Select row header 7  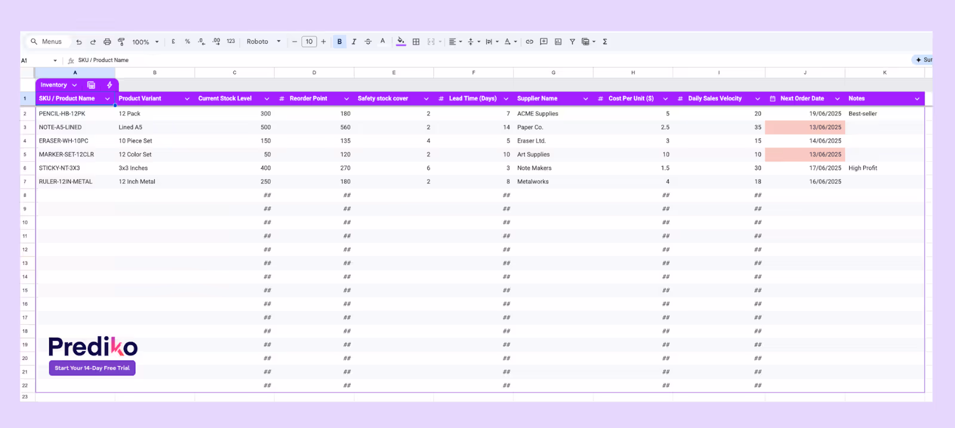click(x=27, y=182)
